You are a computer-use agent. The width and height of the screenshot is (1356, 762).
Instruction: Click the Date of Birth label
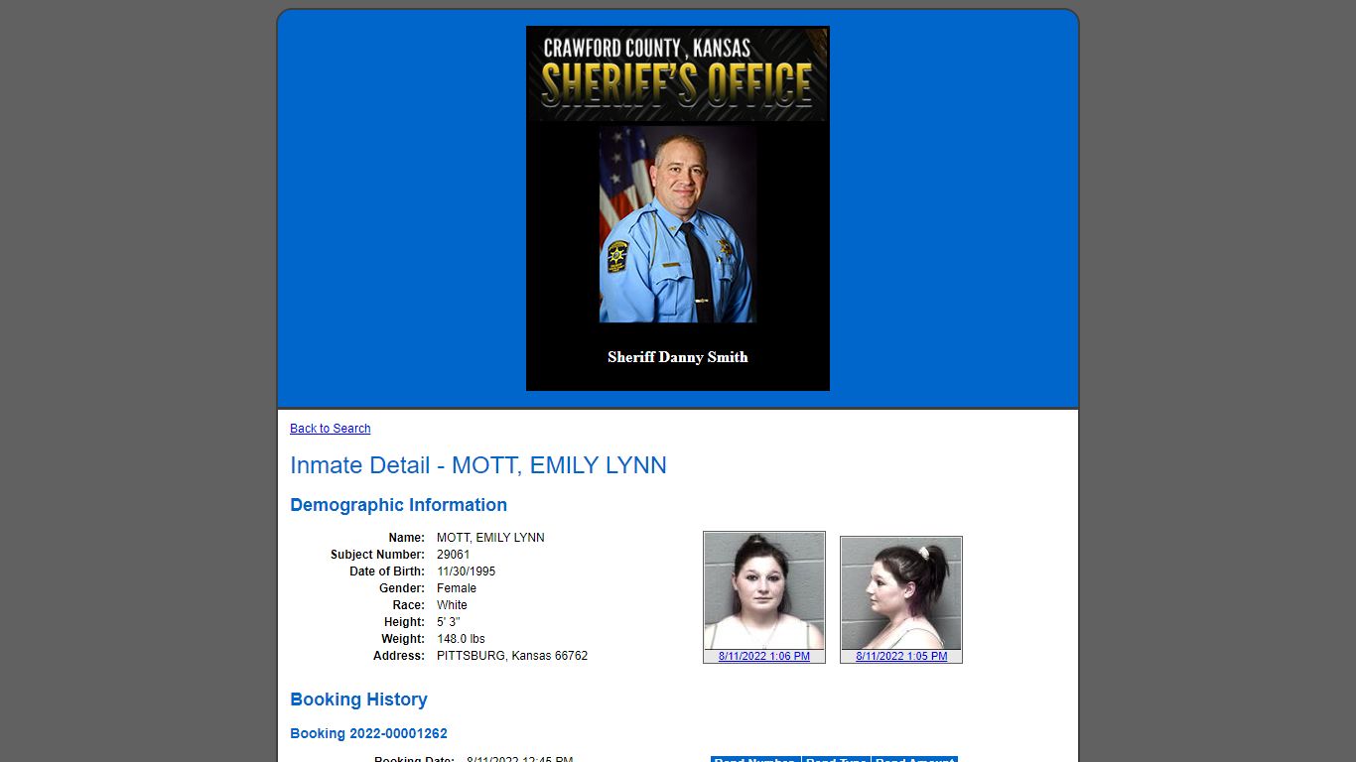387,571
